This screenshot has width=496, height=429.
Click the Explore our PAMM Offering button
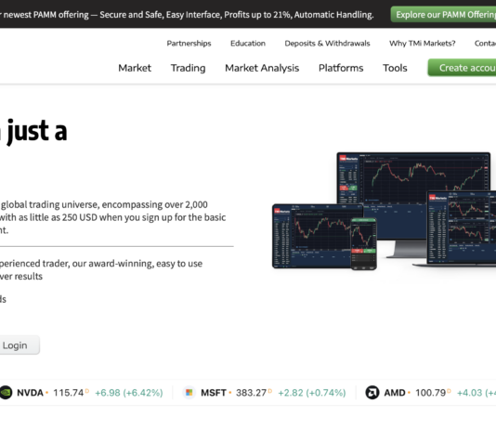coord(443,15)
